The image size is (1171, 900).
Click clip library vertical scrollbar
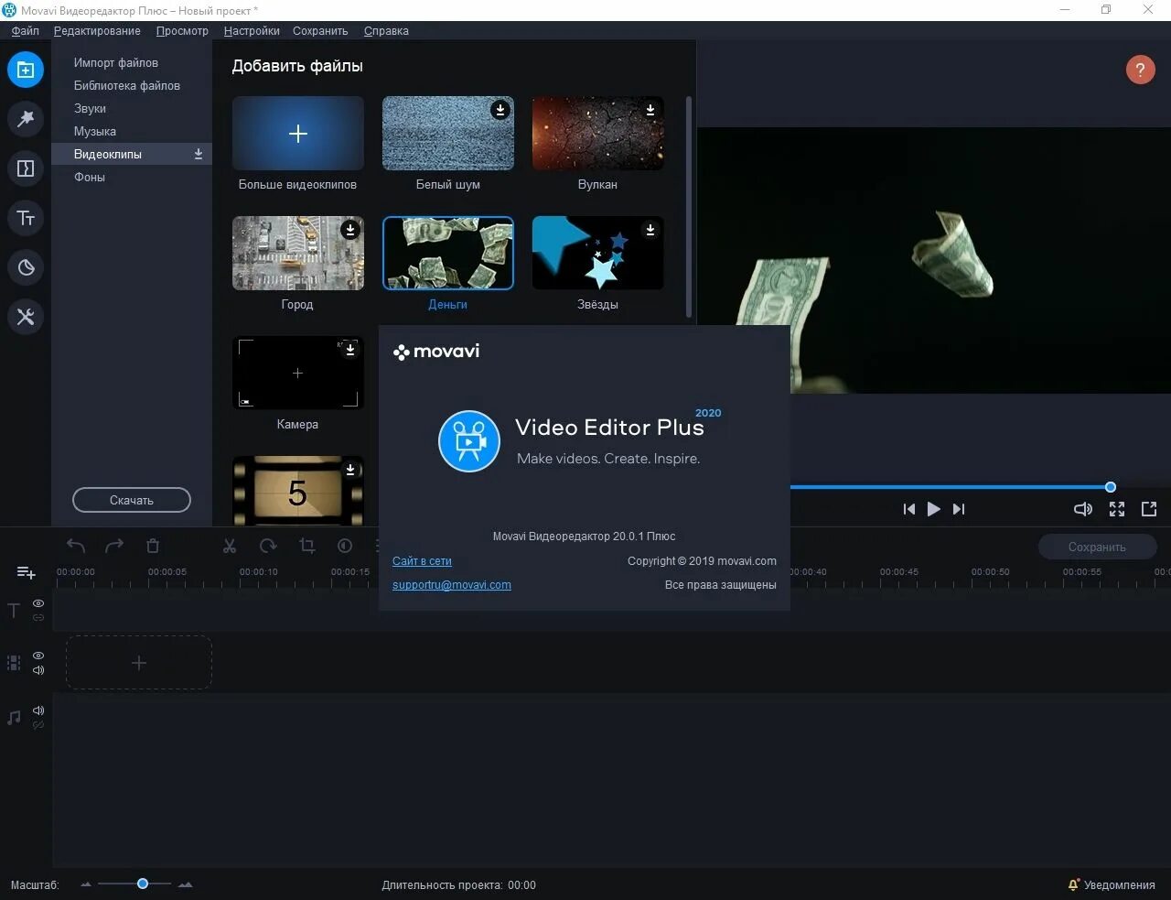point(689,206)
